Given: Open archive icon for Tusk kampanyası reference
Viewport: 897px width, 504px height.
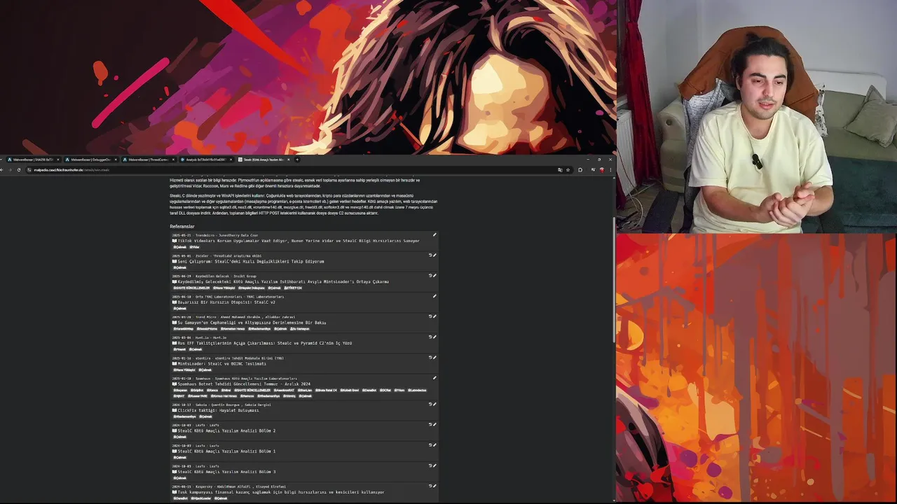Looking at the screenshot, I should pos(430,486).
